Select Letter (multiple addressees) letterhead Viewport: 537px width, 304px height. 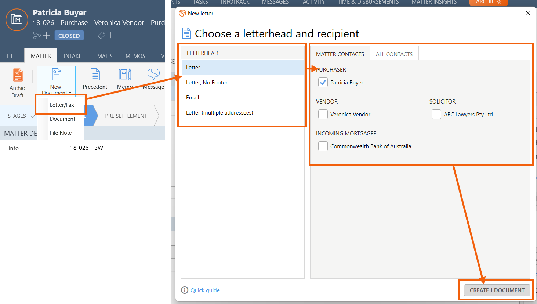[243, 113]
